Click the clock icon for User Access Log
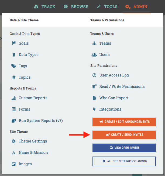165x176 pixels. 94,75
